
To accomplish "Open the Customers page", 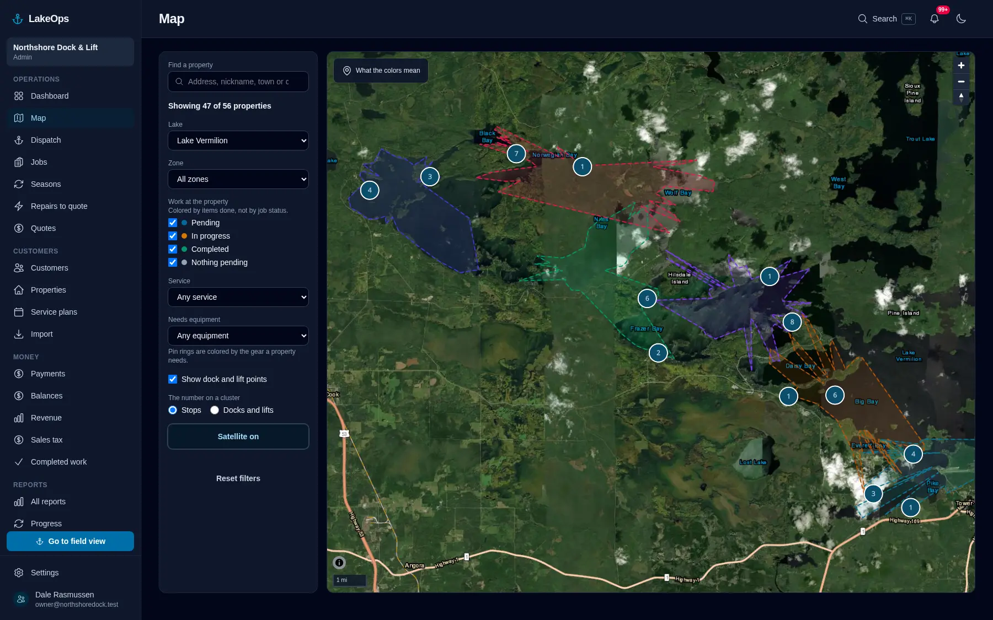I will click(x=70, y=268).
